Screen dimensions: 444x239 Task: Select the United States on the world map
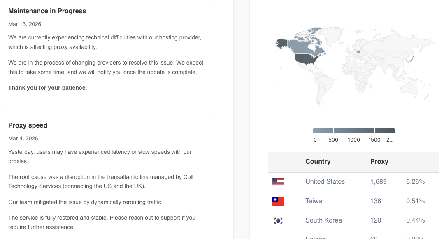pyautogui.click(x=307, y=59)
